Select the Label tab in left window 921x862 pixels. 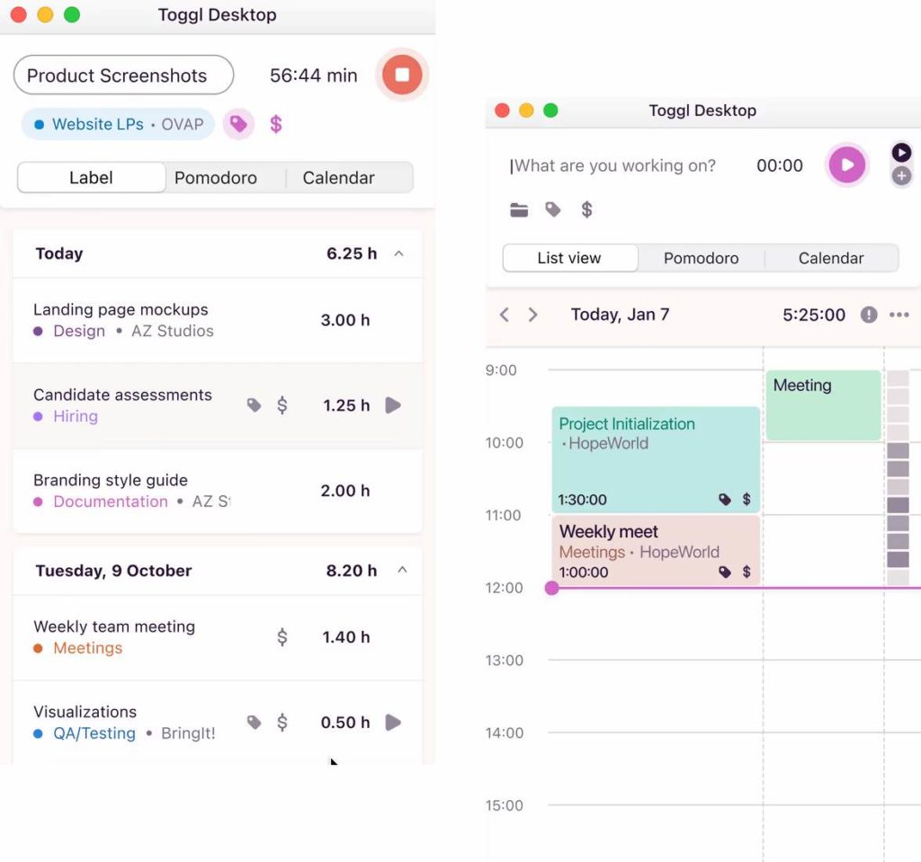[91, 177]
